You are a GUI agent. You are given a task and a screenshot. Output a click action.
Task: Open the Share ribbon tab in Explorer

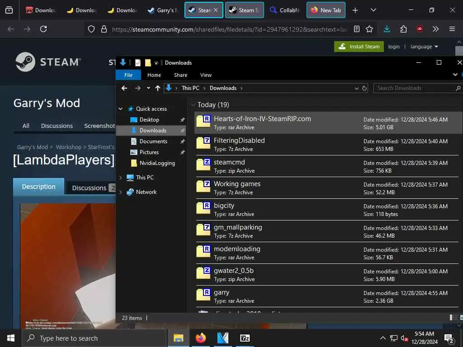pos(180,75)
